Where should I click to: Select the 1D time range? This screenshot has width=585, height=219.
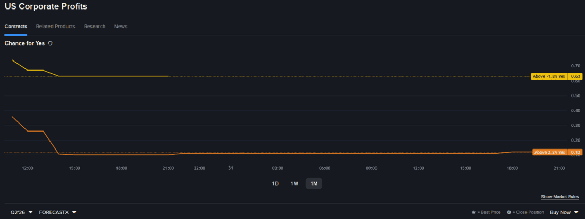point(275,183)
